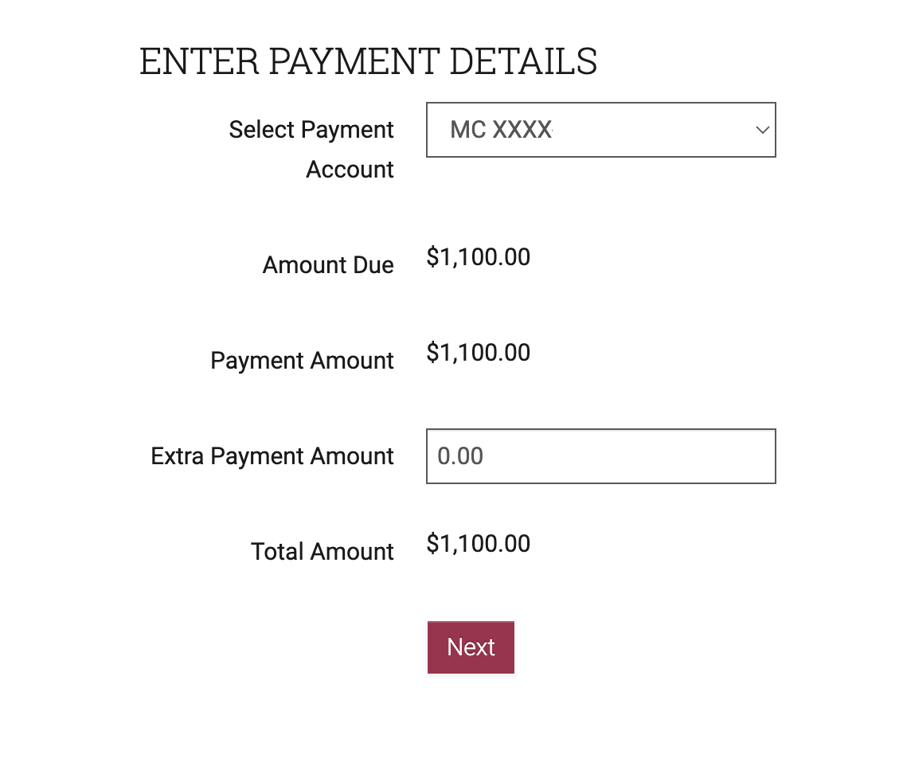Click the Enter Payment Details heading
This screenshot has width=903, height=766.
pos(368,62)
